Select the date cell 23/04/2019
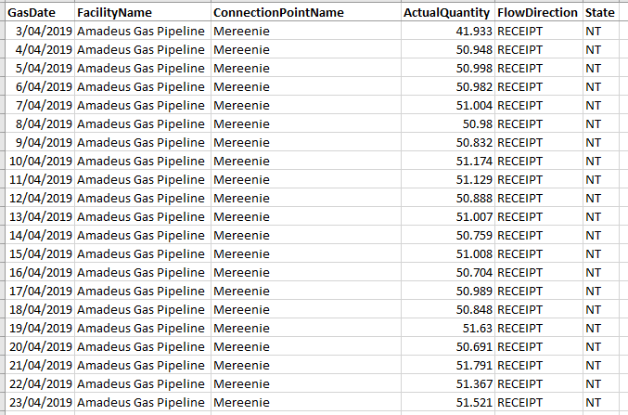Image resolution: width=628 pixels, height=415 pixels. 40,402
